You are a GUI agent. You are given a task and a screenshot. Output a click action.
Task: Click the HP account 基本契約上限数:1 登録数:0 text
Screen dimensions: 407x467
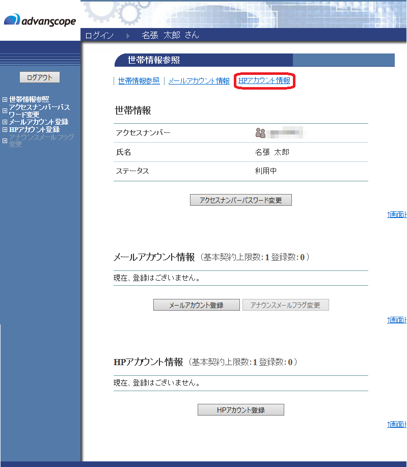click(x=243, y=362)
